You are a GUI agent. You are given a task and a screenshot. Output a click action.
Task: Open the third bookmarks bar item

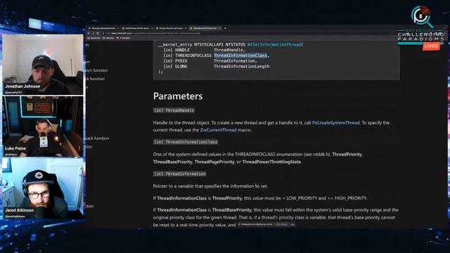tap(124, 38)
